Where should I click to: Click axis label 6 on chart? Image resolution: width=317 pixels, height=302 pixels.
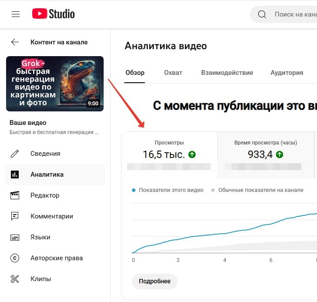(271, 260)
